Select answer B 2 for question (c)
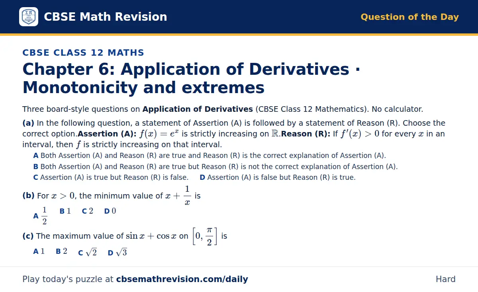 pos(62,251)
